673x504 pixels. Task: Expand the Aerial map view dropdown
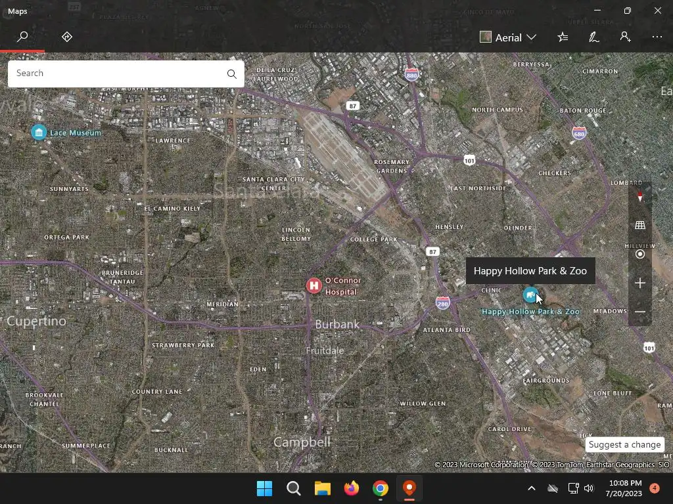508,37
